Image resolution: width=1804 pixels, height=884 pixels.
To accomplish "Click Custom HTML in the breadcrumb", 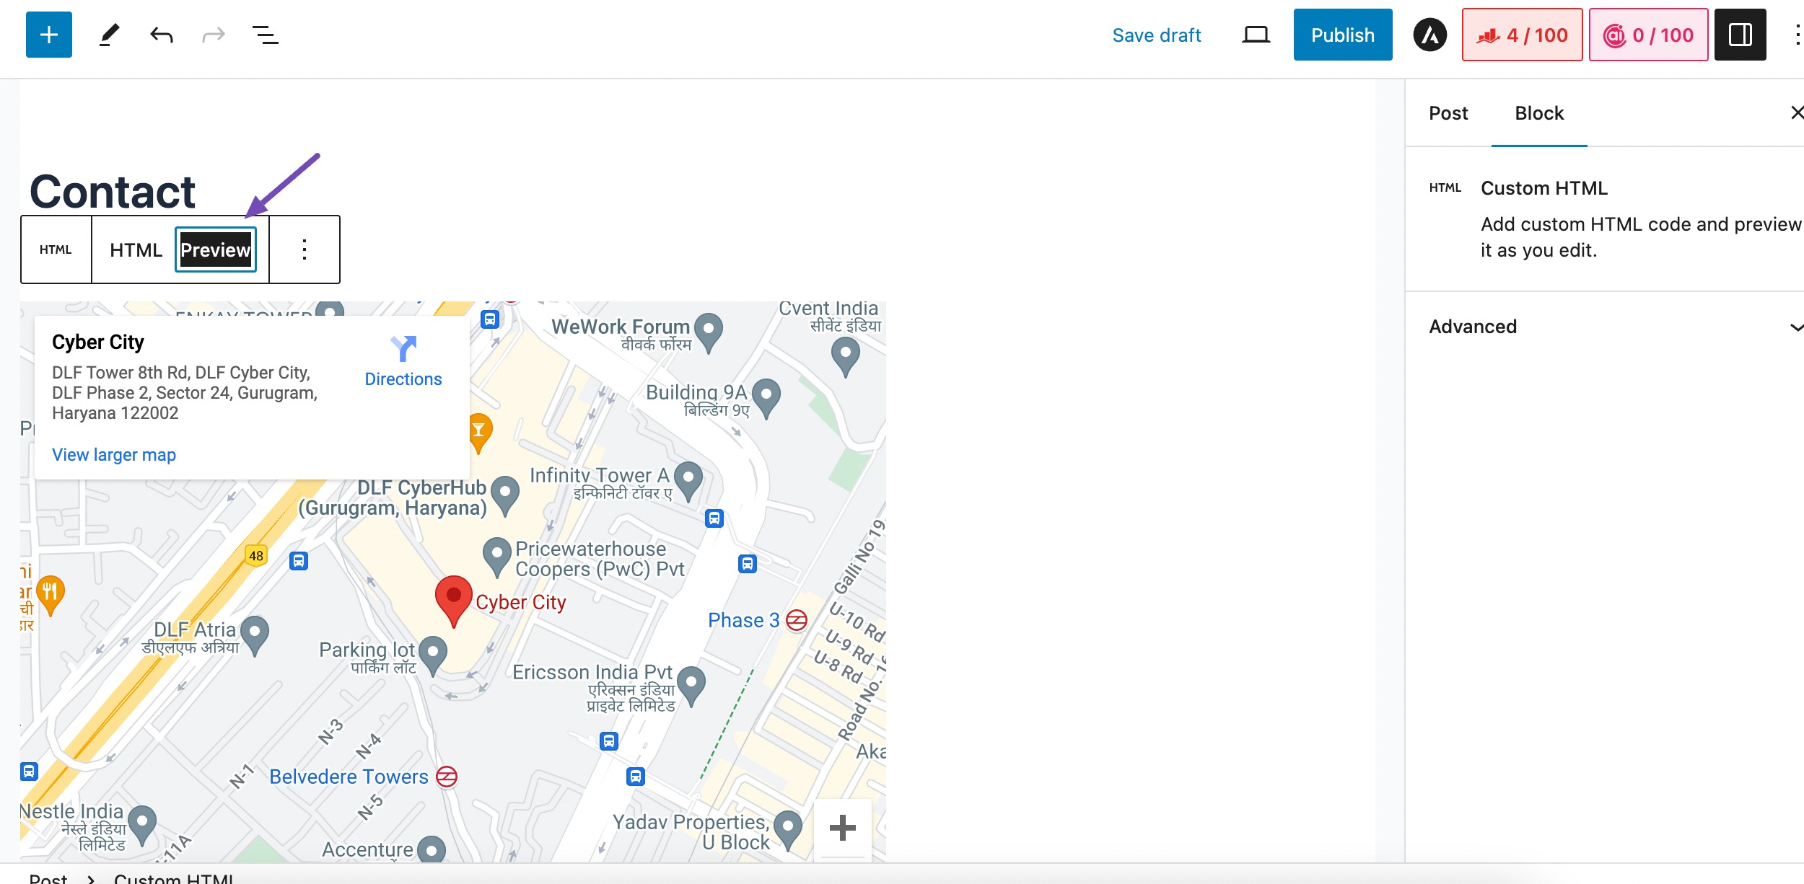I will (174, 878).
